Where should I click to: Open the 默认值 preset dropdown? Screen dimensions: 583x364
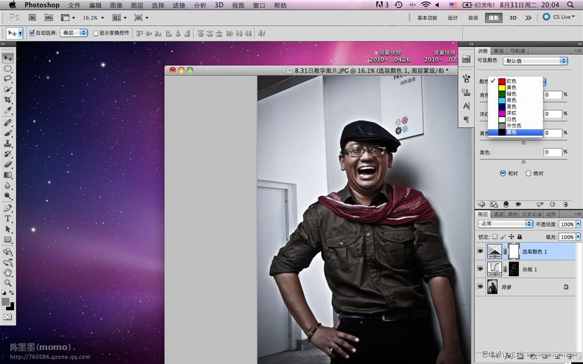(x=535, y=61)
